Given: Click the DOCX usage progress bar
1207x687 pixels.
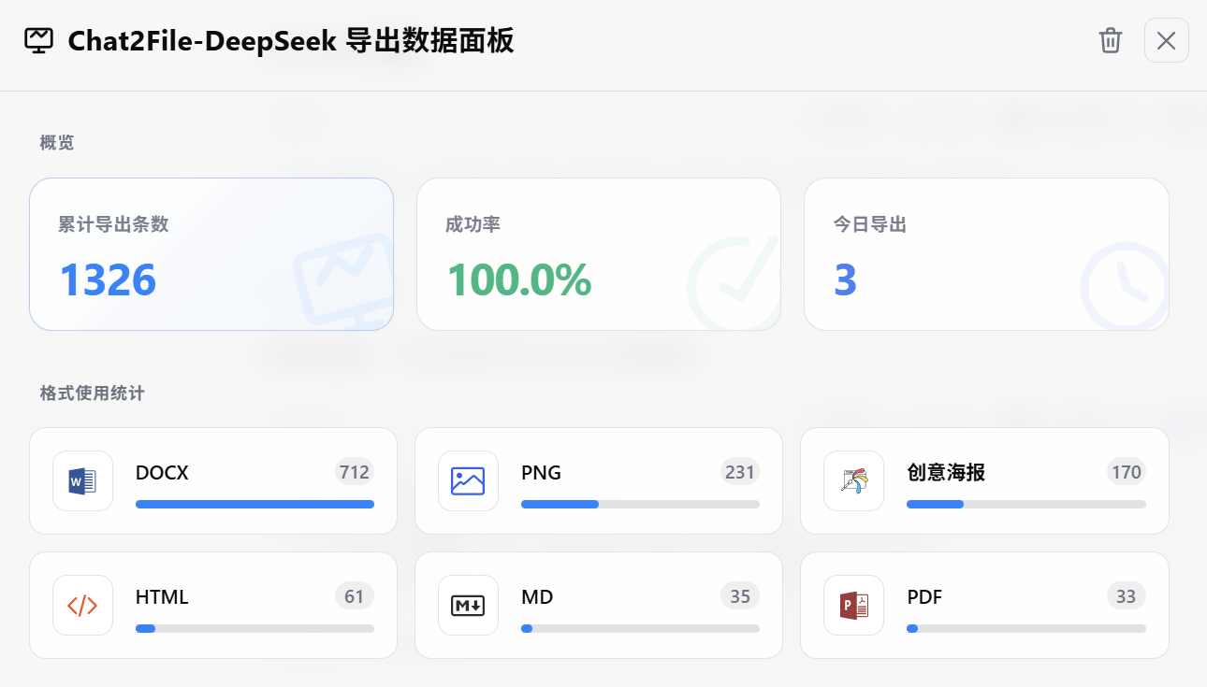Looking at the screenshot, I should tap(254, 504).
